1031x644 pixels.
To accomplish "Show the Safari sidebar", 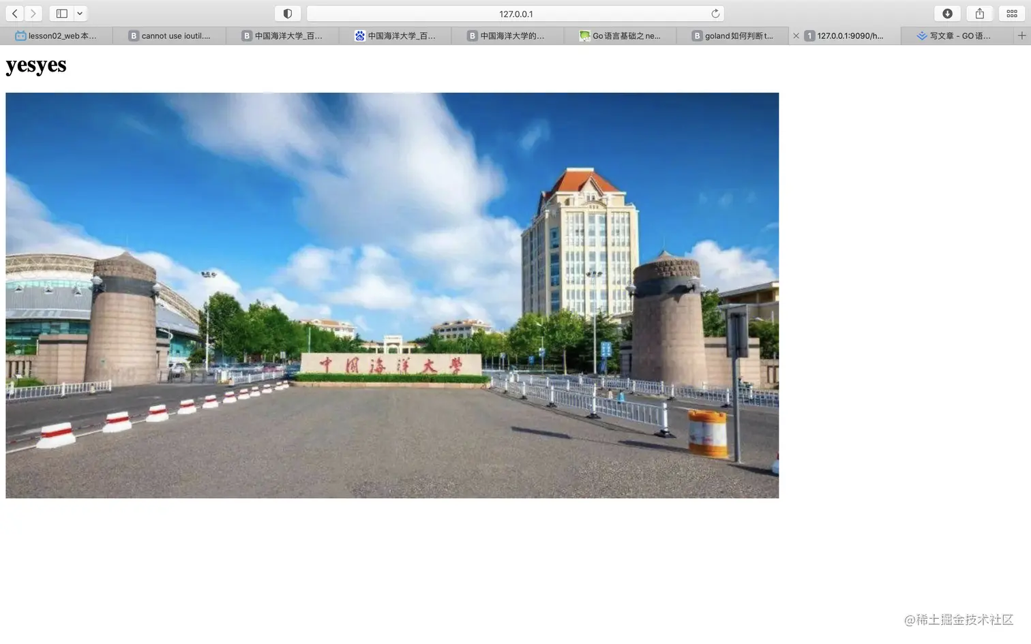I will coord(61,14).
